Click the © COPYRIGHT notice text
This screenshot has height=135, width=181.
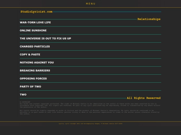(25, 102)
